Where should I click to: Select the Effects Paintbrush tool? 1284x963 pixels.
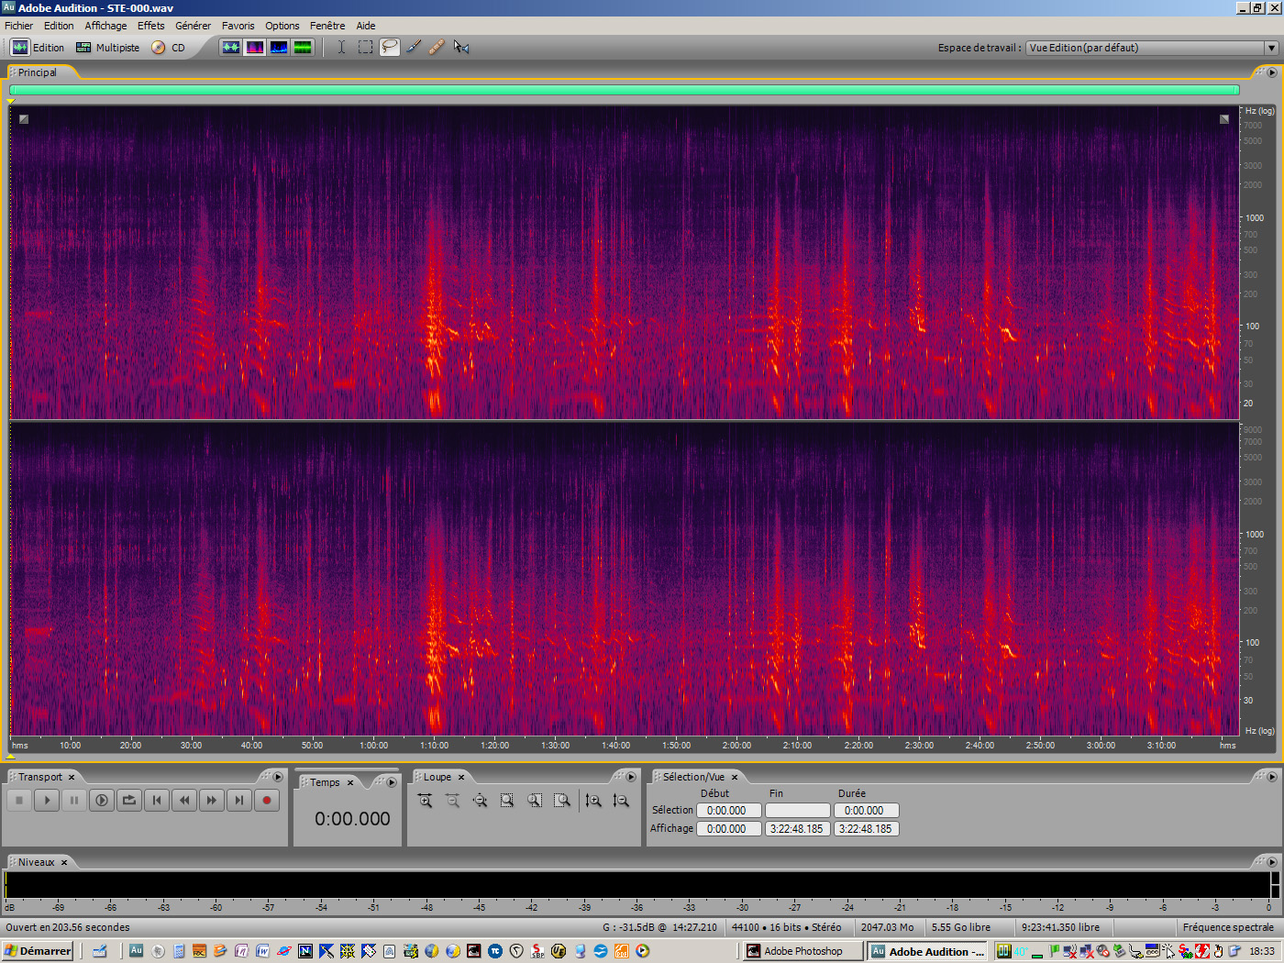[413, 47]
